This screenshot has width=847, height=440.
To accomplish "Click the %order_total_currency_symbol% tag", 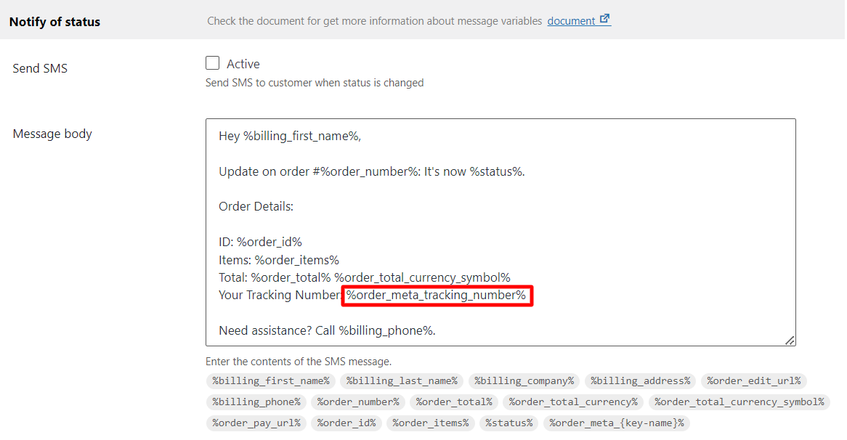I will (739, 402).
